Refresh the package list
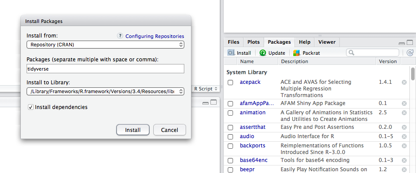The width and height of the screenshot is (416, 173). pyautogui.click(x=410, y=53)
